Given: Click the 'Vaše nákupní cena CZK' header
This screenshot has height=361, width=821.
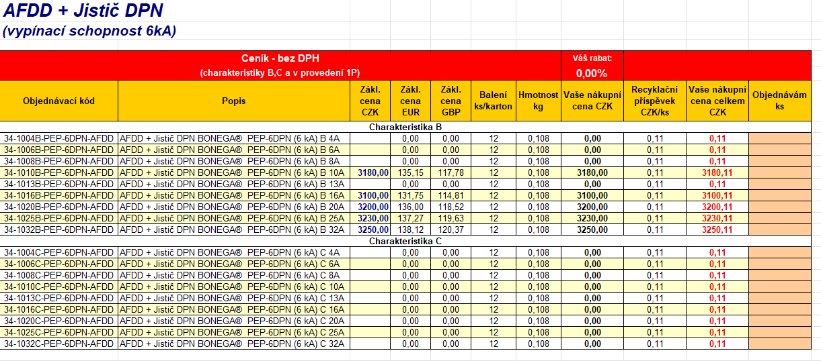Looking at the screenshot, I should [592, 101].
